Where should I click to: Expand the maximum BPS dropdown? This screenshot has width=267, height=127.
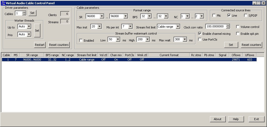(166, 16)
